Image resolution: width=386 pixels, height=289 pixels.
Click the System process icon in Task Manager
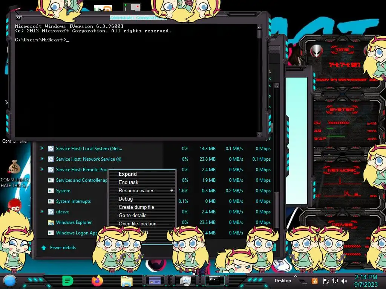click(51, 191)
